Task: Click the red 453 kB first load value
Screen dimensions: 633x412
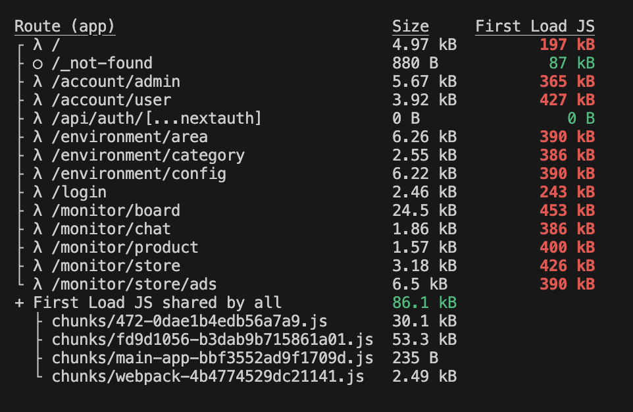Action: coord(567,211)
